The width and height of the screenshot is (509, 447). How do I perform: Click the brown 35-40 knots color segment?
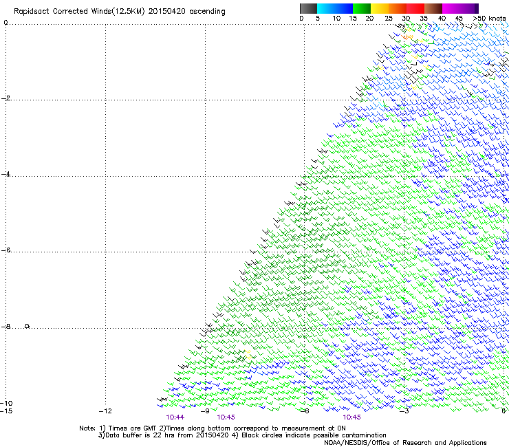(x=433, y=8)
